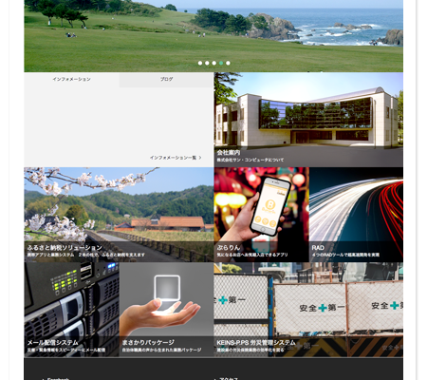
Task: Select the second carousel slide dot
Action: pos(207,63)
